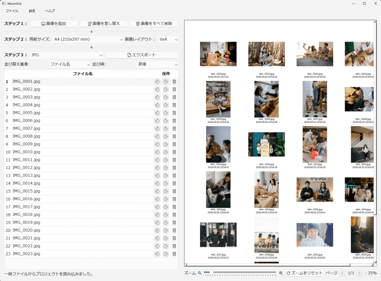This screenshot has height=281, width=381.
Task: Open the JPG export format dropdown
Action: click(66, 55)
